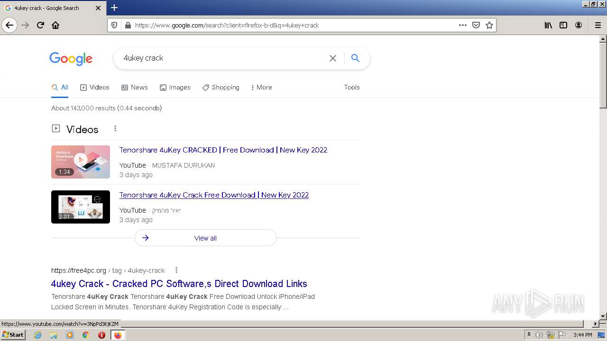Open Firefox hamburger application menu
The width and height of the screenshot is (607, 341).
(x=598, y=25)
